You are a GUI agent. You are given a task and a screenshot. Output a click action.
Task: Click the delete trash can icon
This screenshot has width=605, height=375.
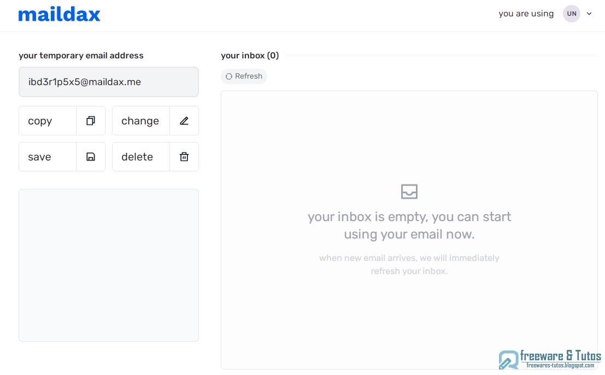point(184,157)
